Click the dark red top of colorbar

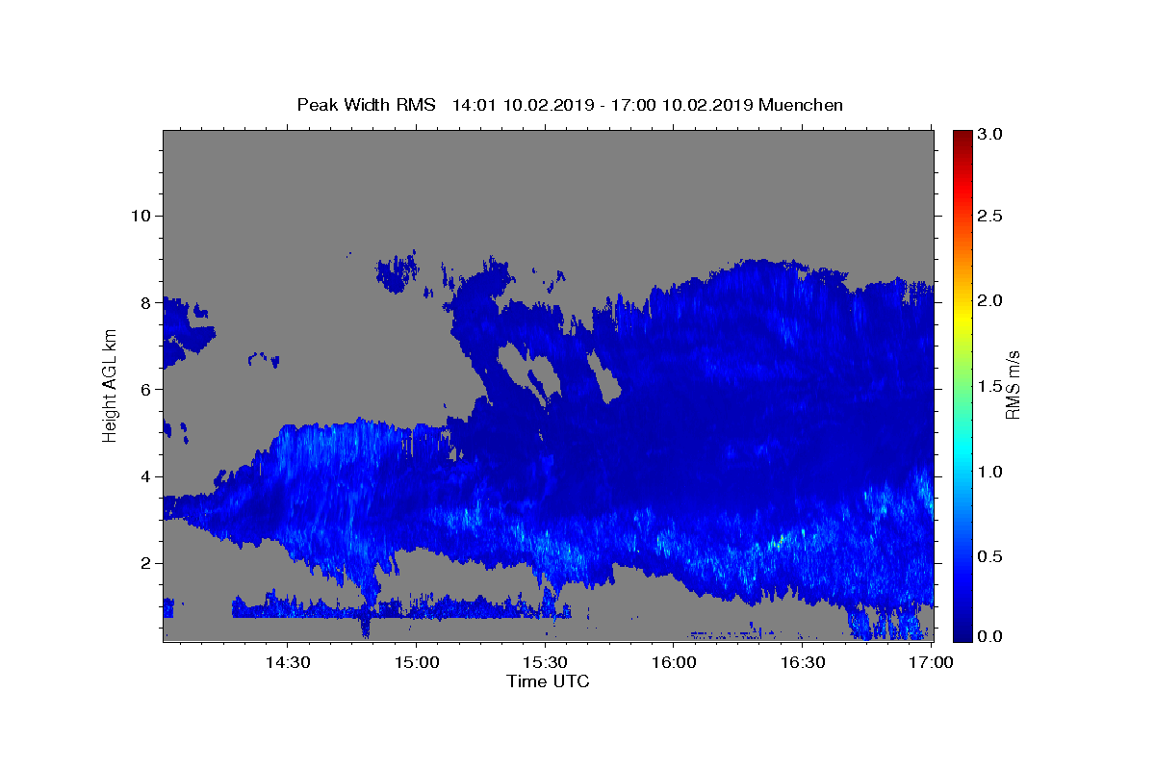pos(962,137)
